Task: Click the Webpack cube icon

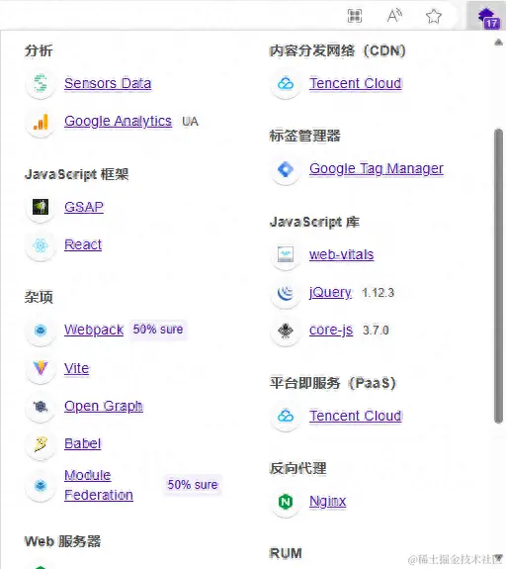Action: point(41,331)
